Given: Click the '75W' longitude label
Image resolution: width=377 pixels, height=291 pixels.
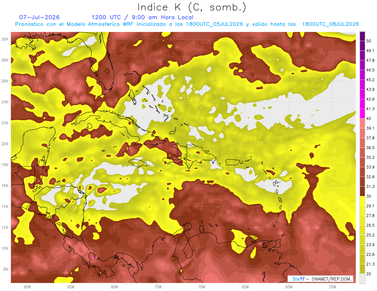Looking at the screenshot, I should click(158, 287).
